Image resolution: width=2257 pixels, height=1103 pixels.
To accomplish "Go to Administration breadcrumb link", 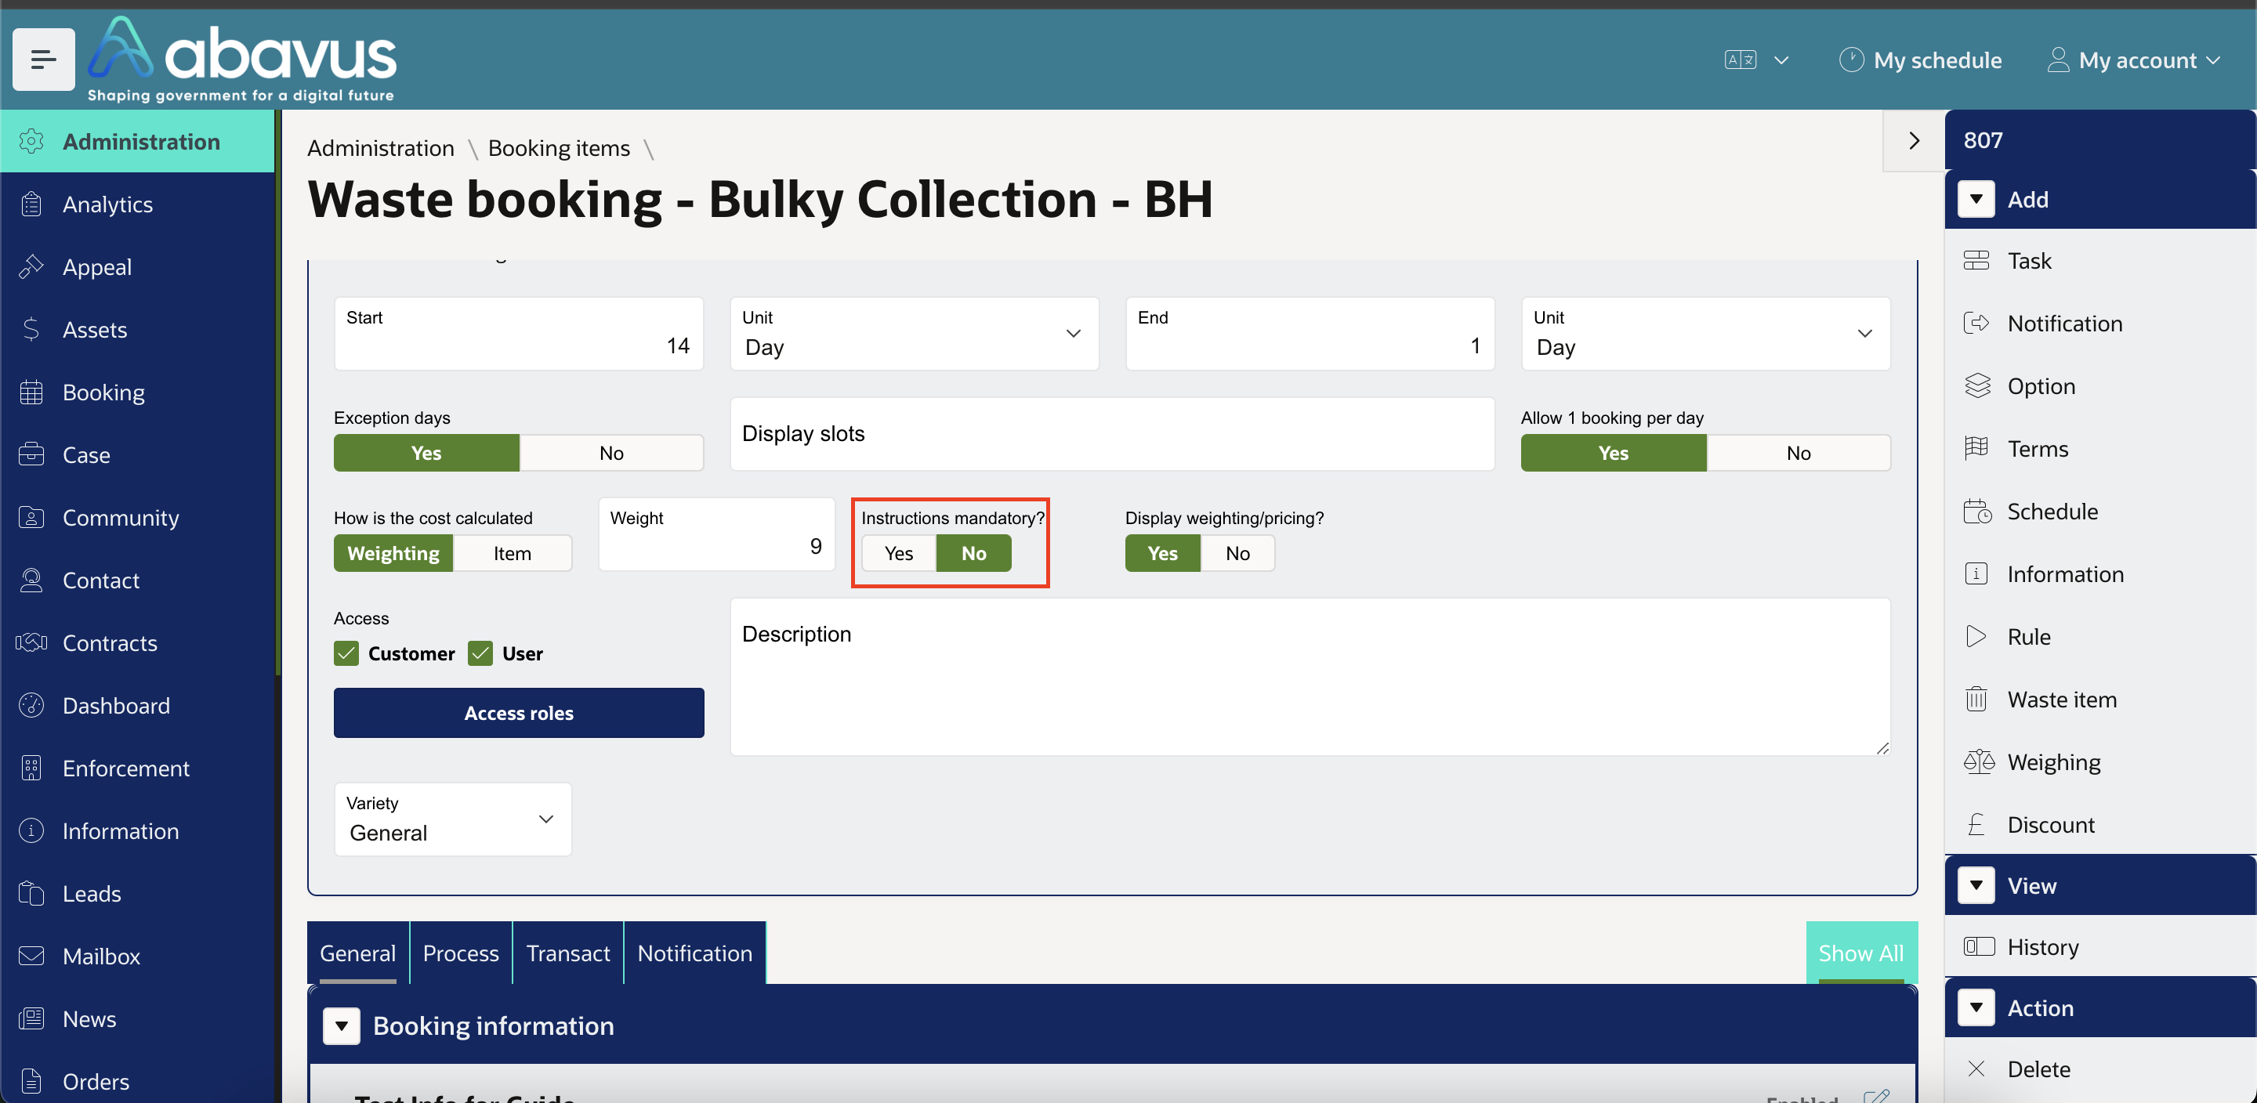I will click(x=380, y=148).
